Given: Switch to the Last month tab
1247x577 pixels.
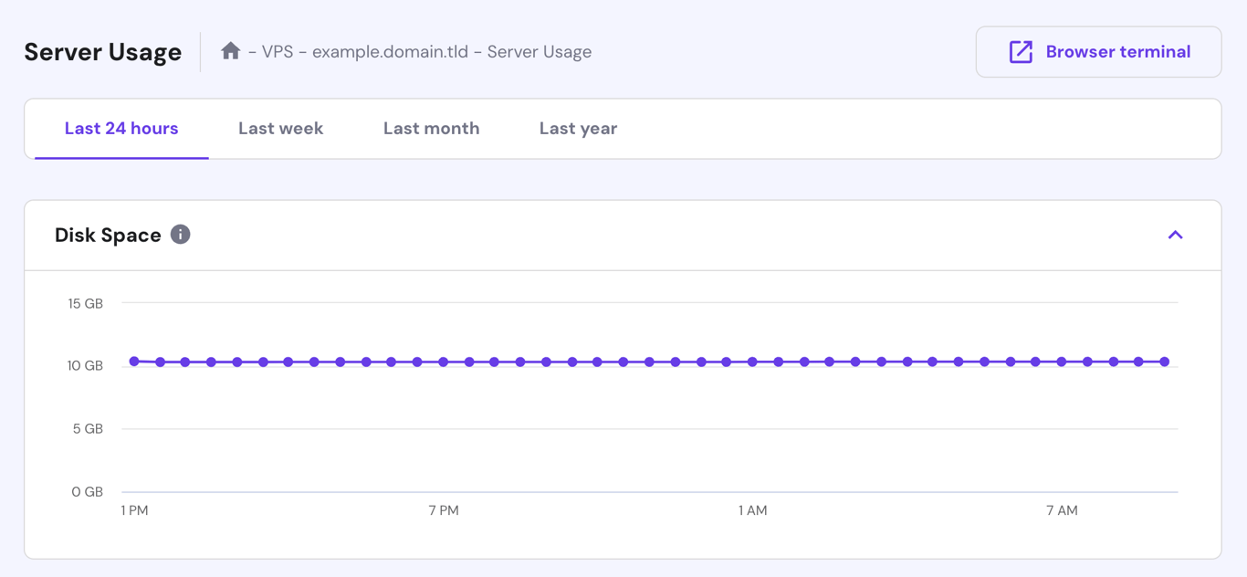Looking at the screenshot, I should (431, 128).
